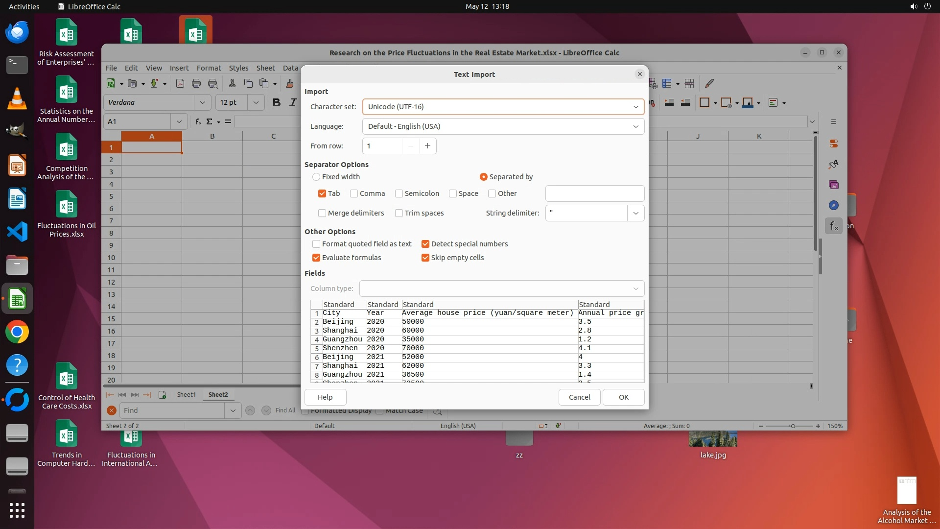Expand the Character set dropdown

click(635, 107)
